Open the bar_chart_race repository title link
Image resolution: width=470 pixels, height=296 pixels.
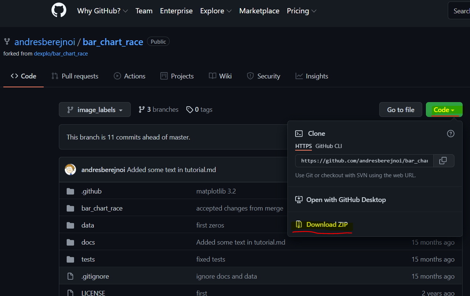point(113,42)
